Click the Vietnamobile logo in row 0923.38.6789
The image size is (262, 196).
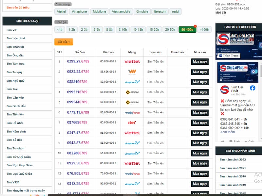pyautogui.click(x=132, y=72)
